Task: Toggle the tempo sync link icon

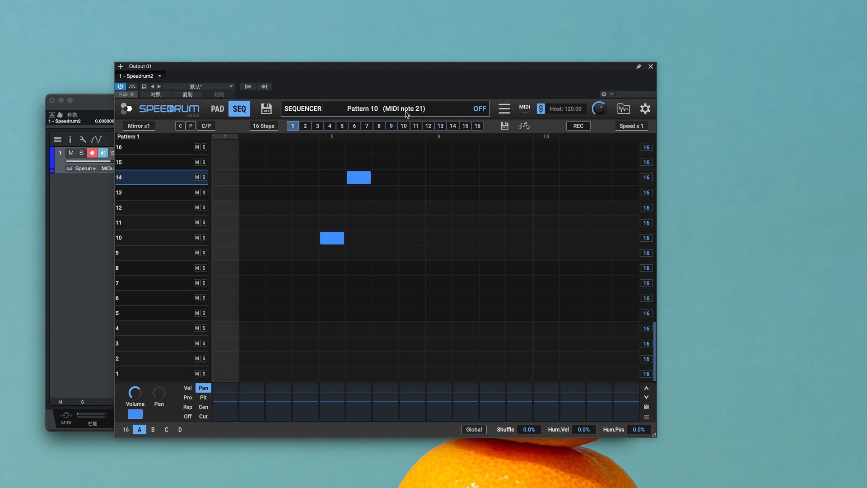Action: click(541, 108)
